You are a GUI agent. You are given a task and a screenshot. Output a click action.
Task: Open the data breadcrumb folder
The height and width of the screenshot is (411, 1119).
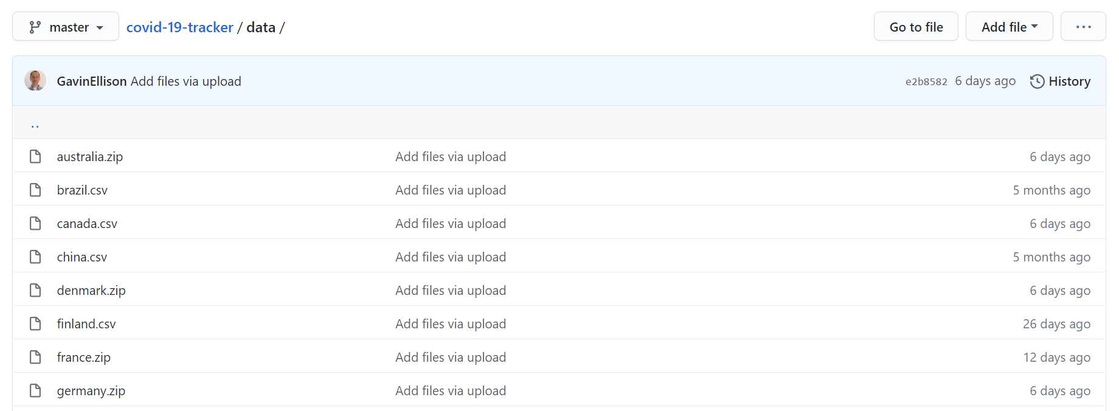click(x=260, y=27)
